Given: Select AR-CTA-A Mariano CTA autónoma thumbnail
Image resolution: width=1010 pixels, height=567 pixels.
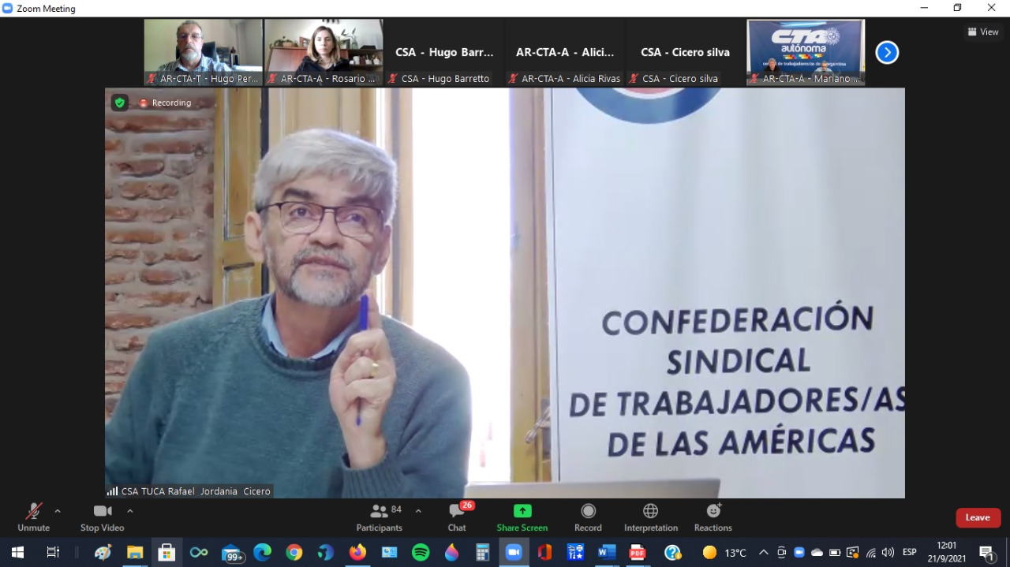Looking at the screenshot, I should pos(806,52).
